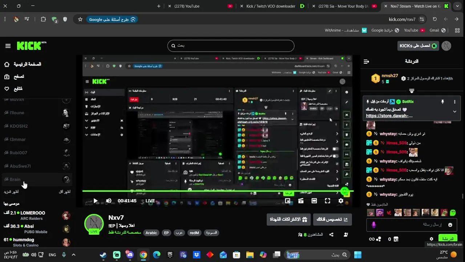Screen dimensions: 465x262
Task: Open WitAnime bookmark
Action: (345, 31)
